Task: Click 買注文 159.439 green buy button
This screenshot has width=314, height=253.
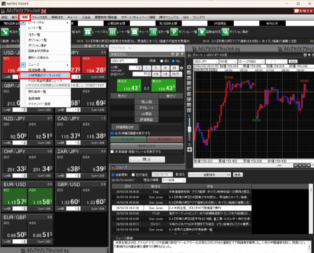Action: pyautogui.click(x=164, y=85)
